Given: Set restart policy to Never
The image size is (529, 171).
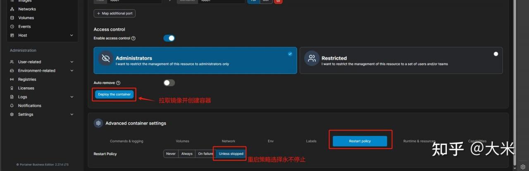Looking at the screenshot, I should (171, 154).
